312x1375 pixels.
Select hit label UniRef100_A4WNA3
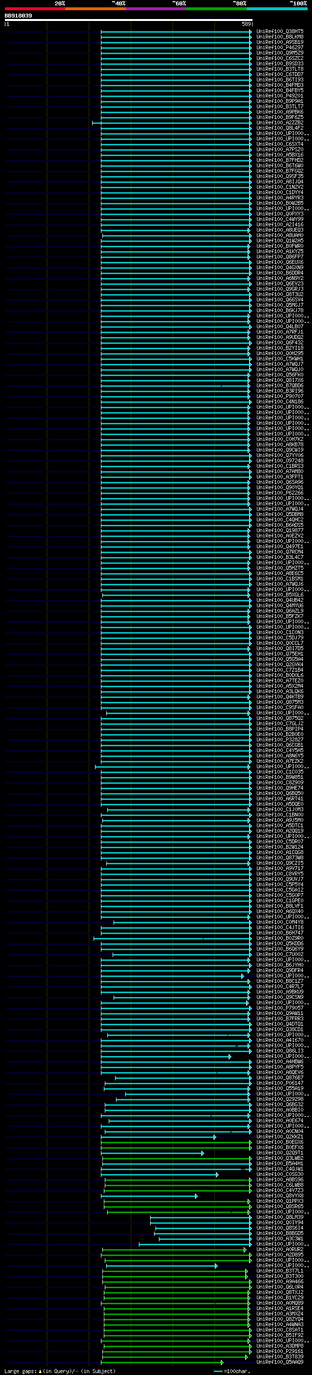(x=280, y=1324)
